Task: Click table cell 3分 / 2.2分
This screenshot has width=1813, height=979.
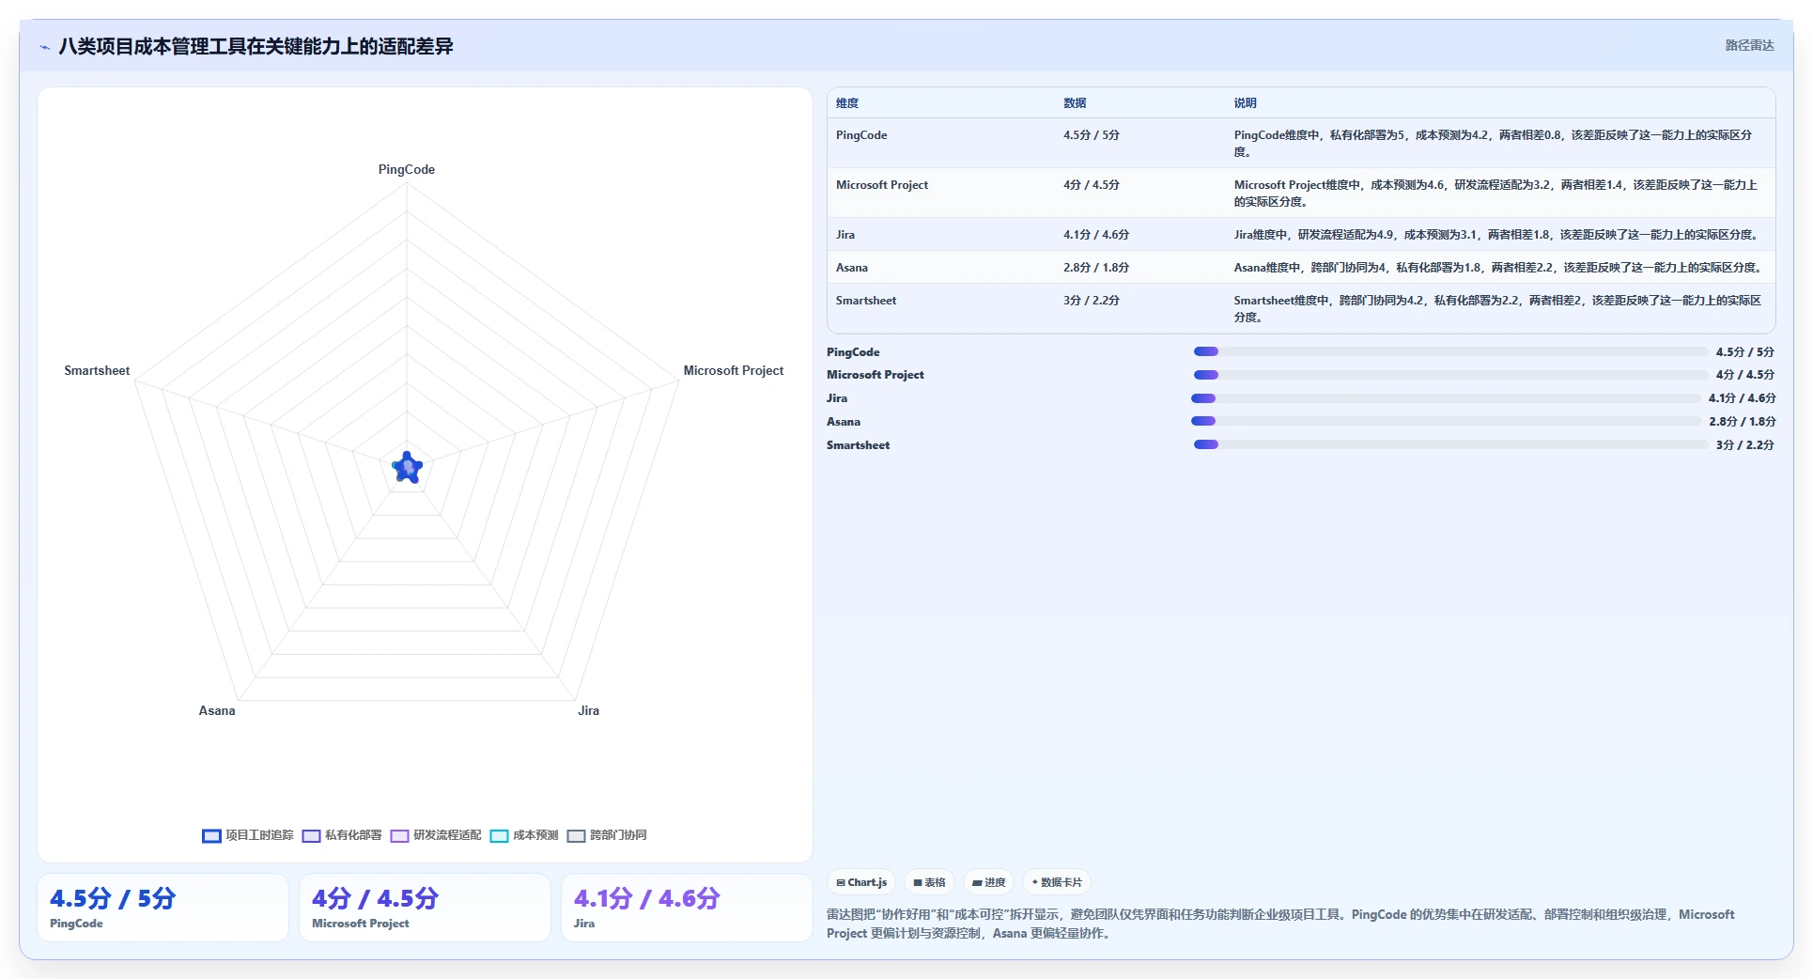Action: tap(1092, 301)
